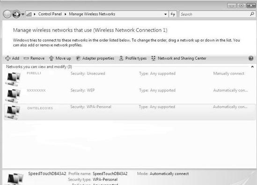The width and height of the screenshot is (257, 185).
Task: Select the ONTELECOMS network name
Action: click(40, 108)
